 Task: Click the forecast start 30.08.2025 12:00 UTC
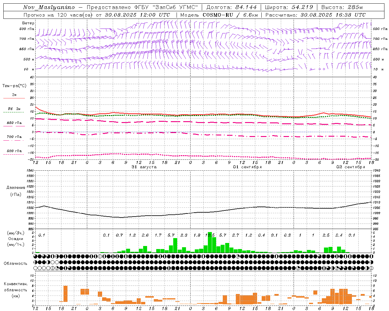click(x=137, y=15)
